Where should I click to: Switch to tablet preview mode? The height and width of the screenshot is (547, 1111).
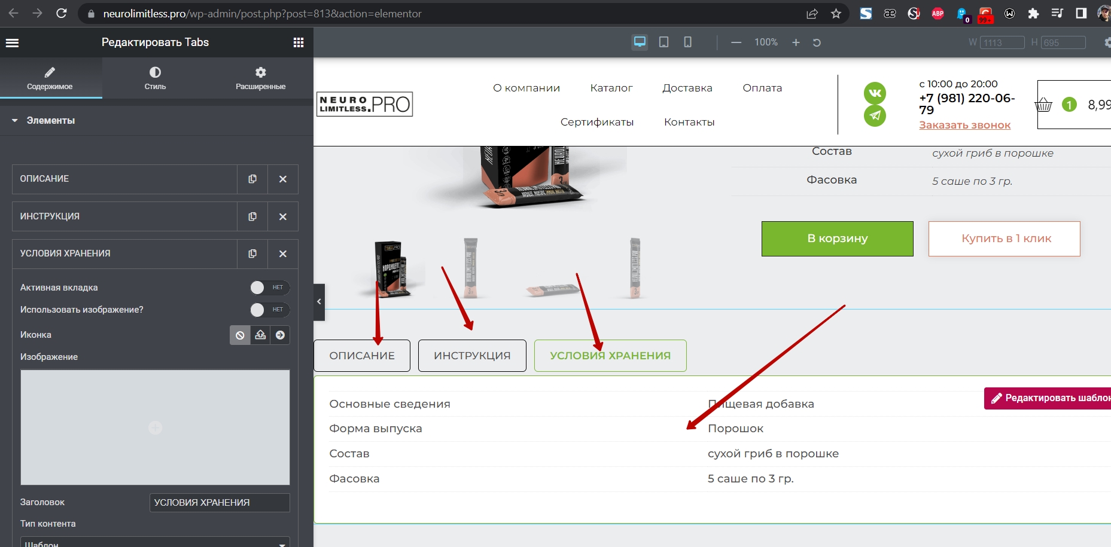[663, 42]
